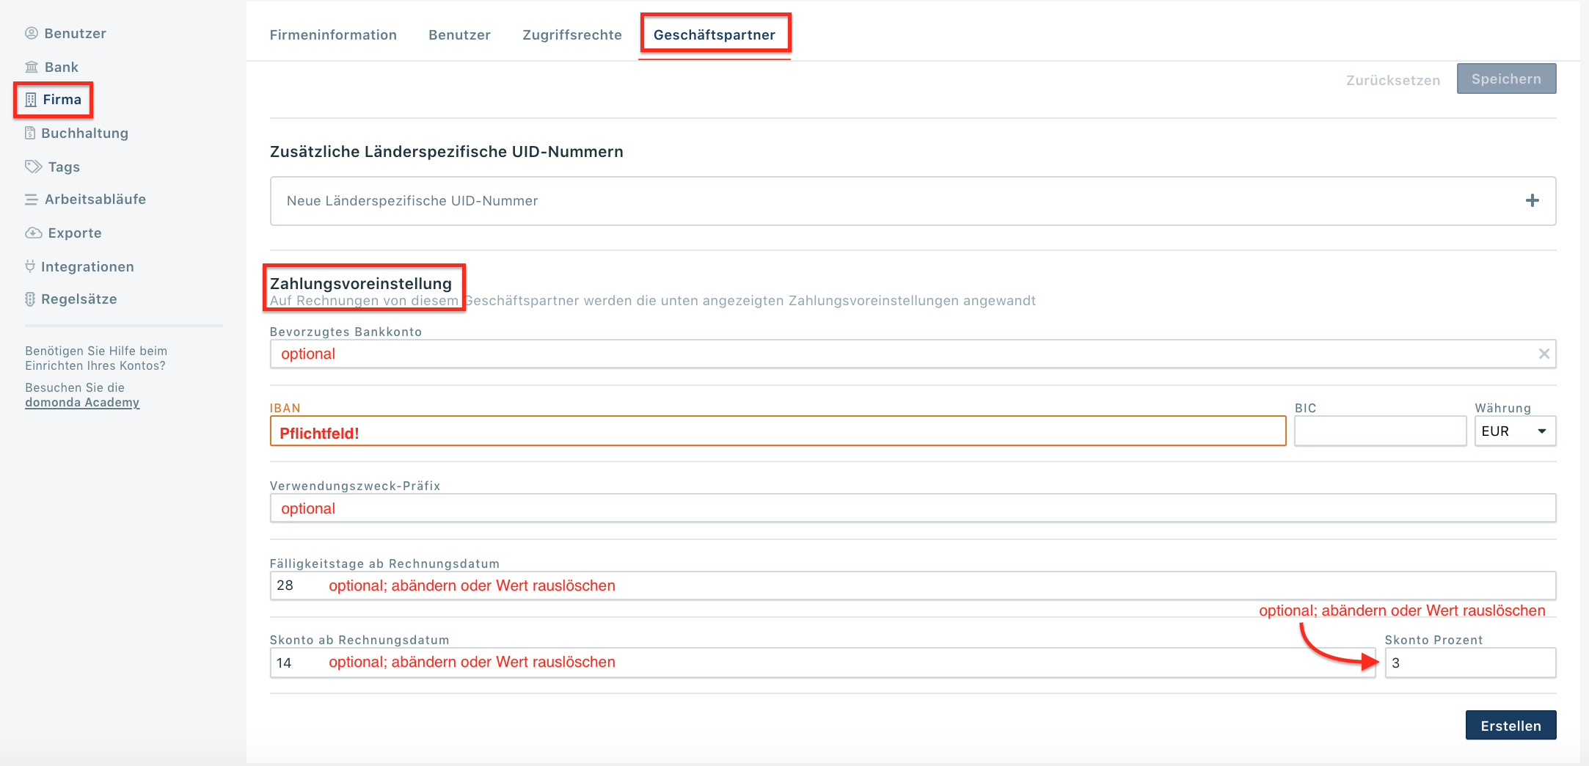Open Integrationen via plug icon
1589x766 pixels.
[30, 266]
